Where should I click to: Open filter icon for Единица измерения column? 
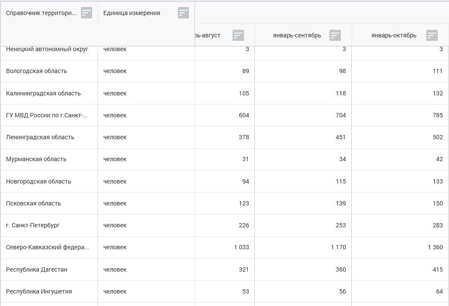point(183,13)
